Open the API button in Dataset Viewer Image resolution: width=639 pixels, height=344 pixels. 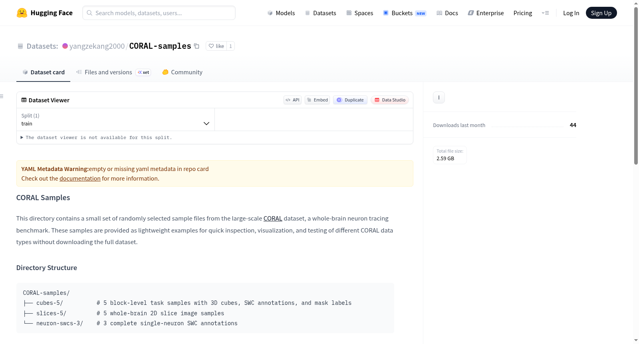[x=292, y=100]
